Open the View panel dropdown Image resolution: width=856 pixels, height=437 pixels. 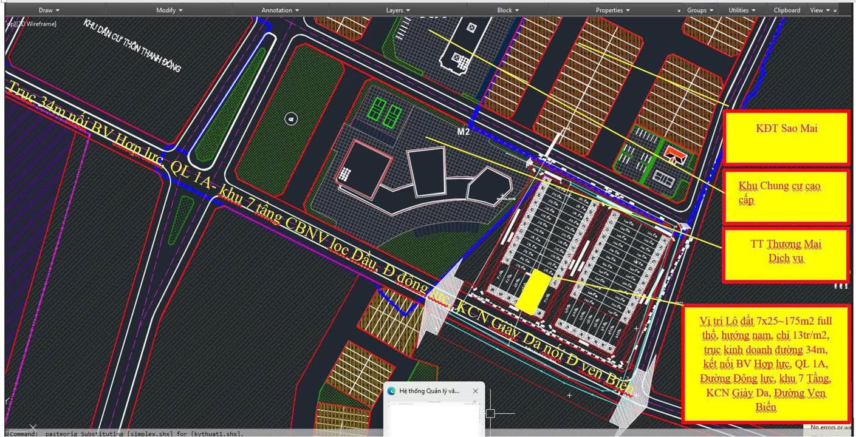(820, 10)
